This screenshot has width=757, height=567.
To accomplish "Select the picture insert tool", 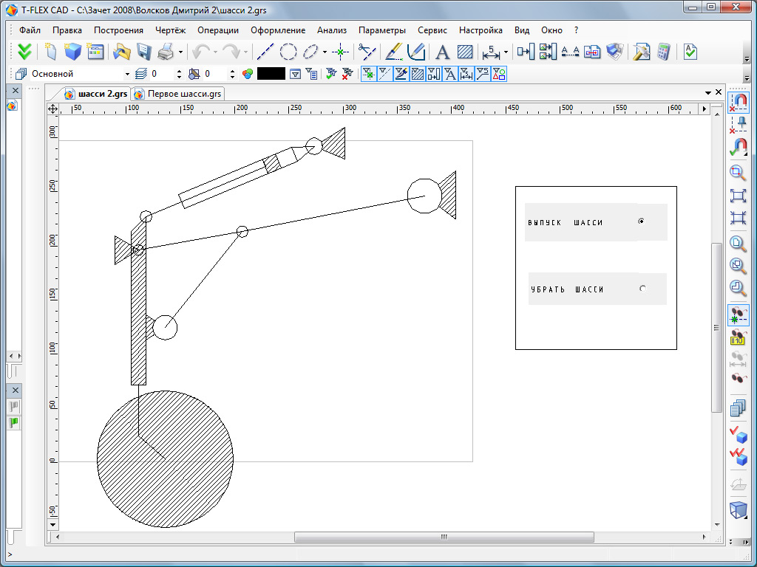I will click(x=548, y=52).
